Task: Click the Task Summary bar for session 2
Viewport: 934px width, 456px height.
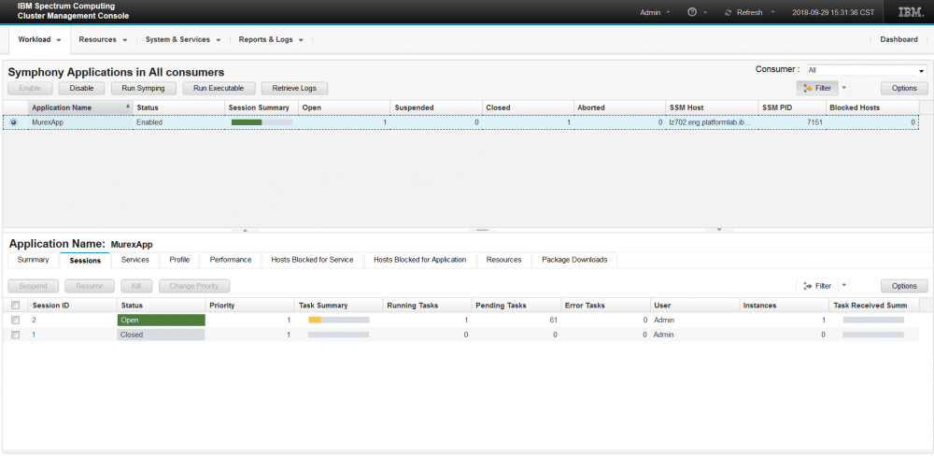Action: [x=338, y=320]
